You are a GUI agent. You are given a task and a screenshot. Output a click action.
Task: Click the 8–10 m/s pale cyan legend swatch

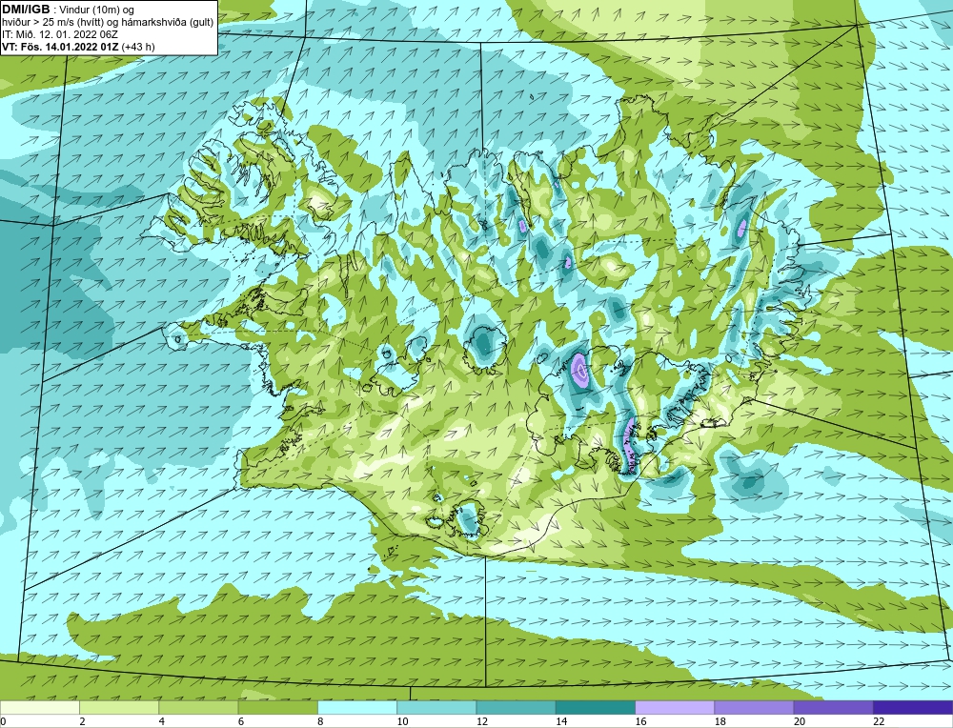tap(357, 707)
